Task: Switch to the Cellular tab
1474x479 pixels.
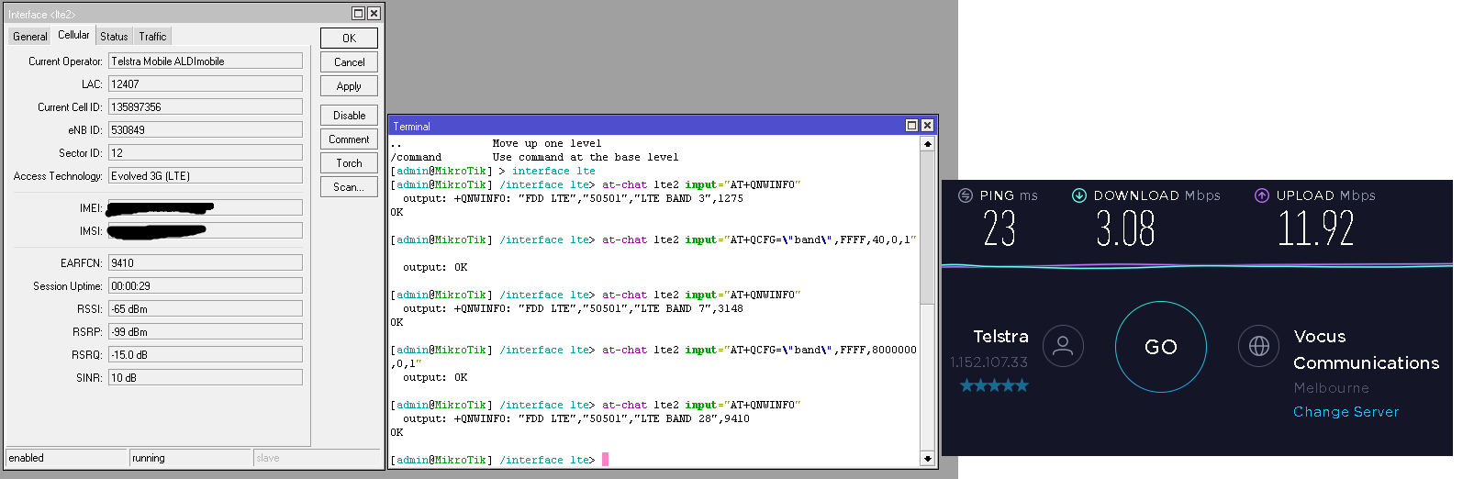Action: tap(73, 35)
